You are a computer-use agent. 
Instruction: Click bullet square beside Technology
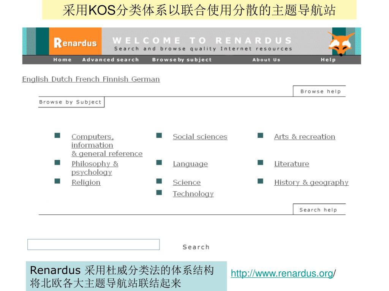click(x=159, y=192)
